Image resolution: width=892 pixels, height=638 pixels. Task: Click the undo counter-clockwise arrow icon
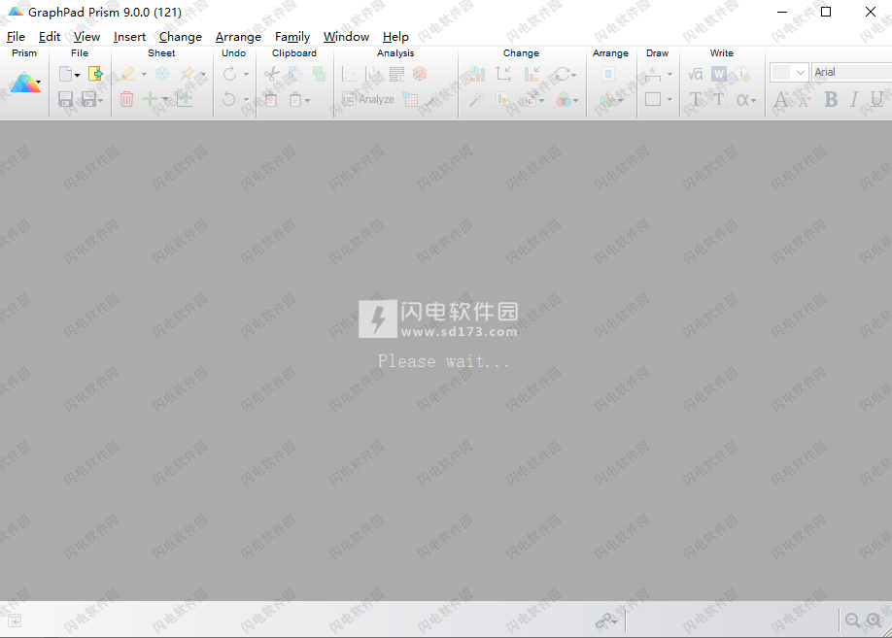229,99
